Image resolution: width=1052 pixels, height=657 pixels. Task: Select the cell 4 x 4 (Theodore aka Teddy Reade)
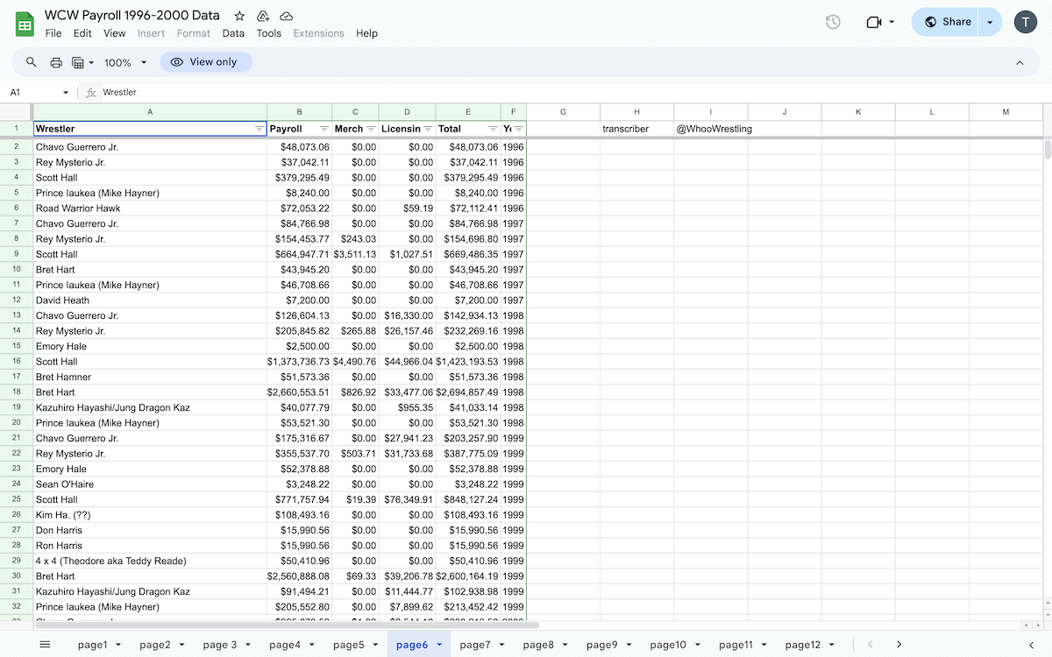click(x=150, y=561)
